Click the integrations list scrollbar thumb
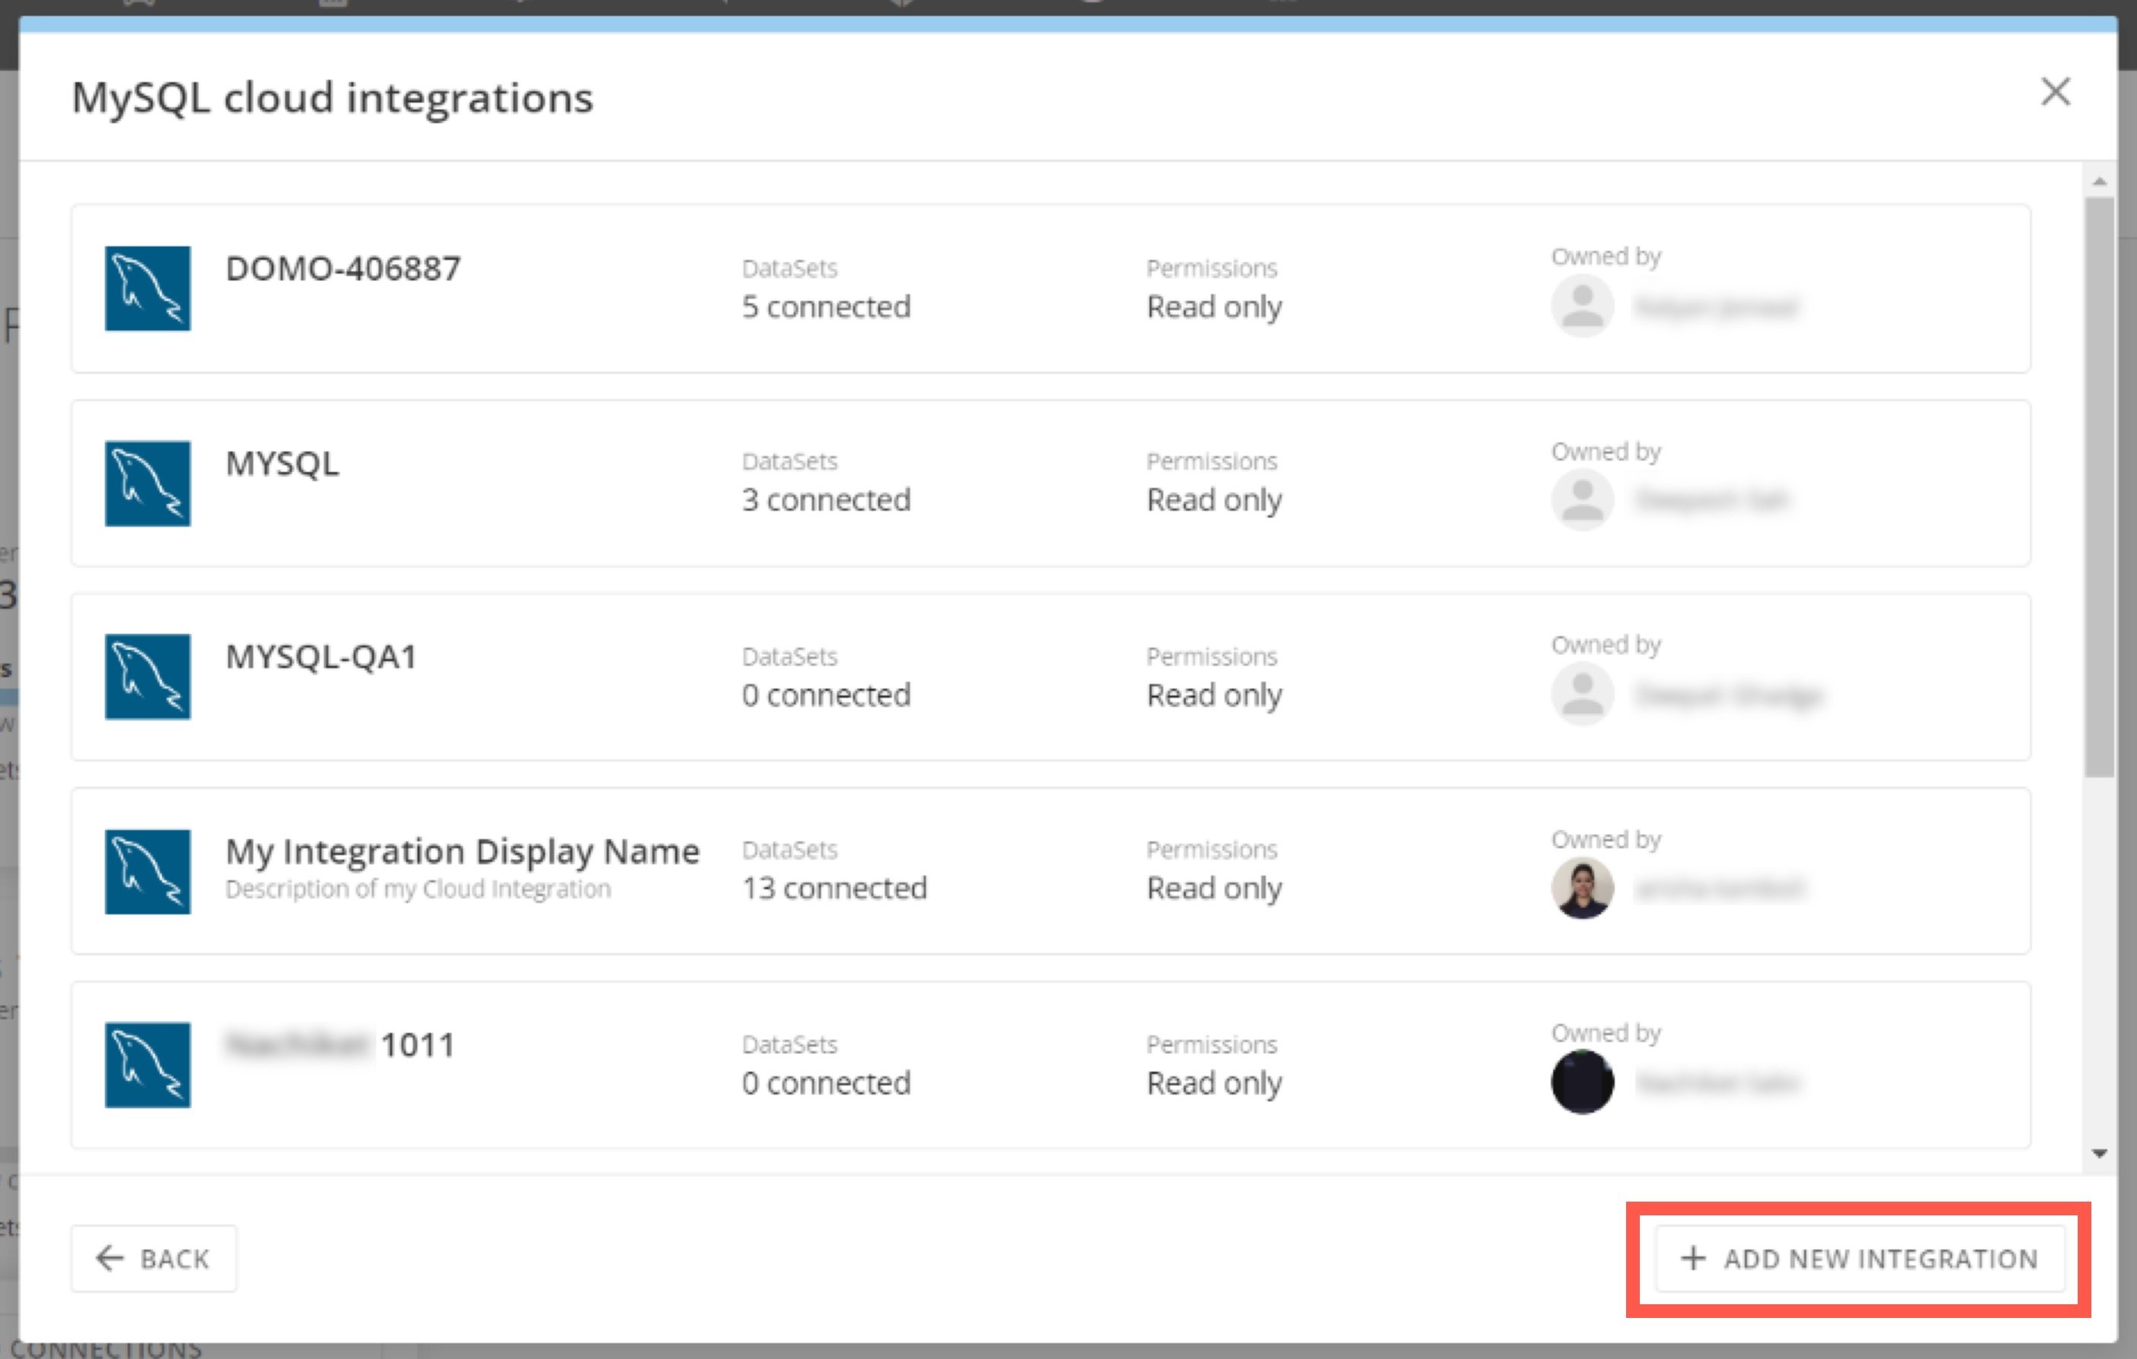2137x1359 pixels. pyautogui.click(x=2099, y=487)
